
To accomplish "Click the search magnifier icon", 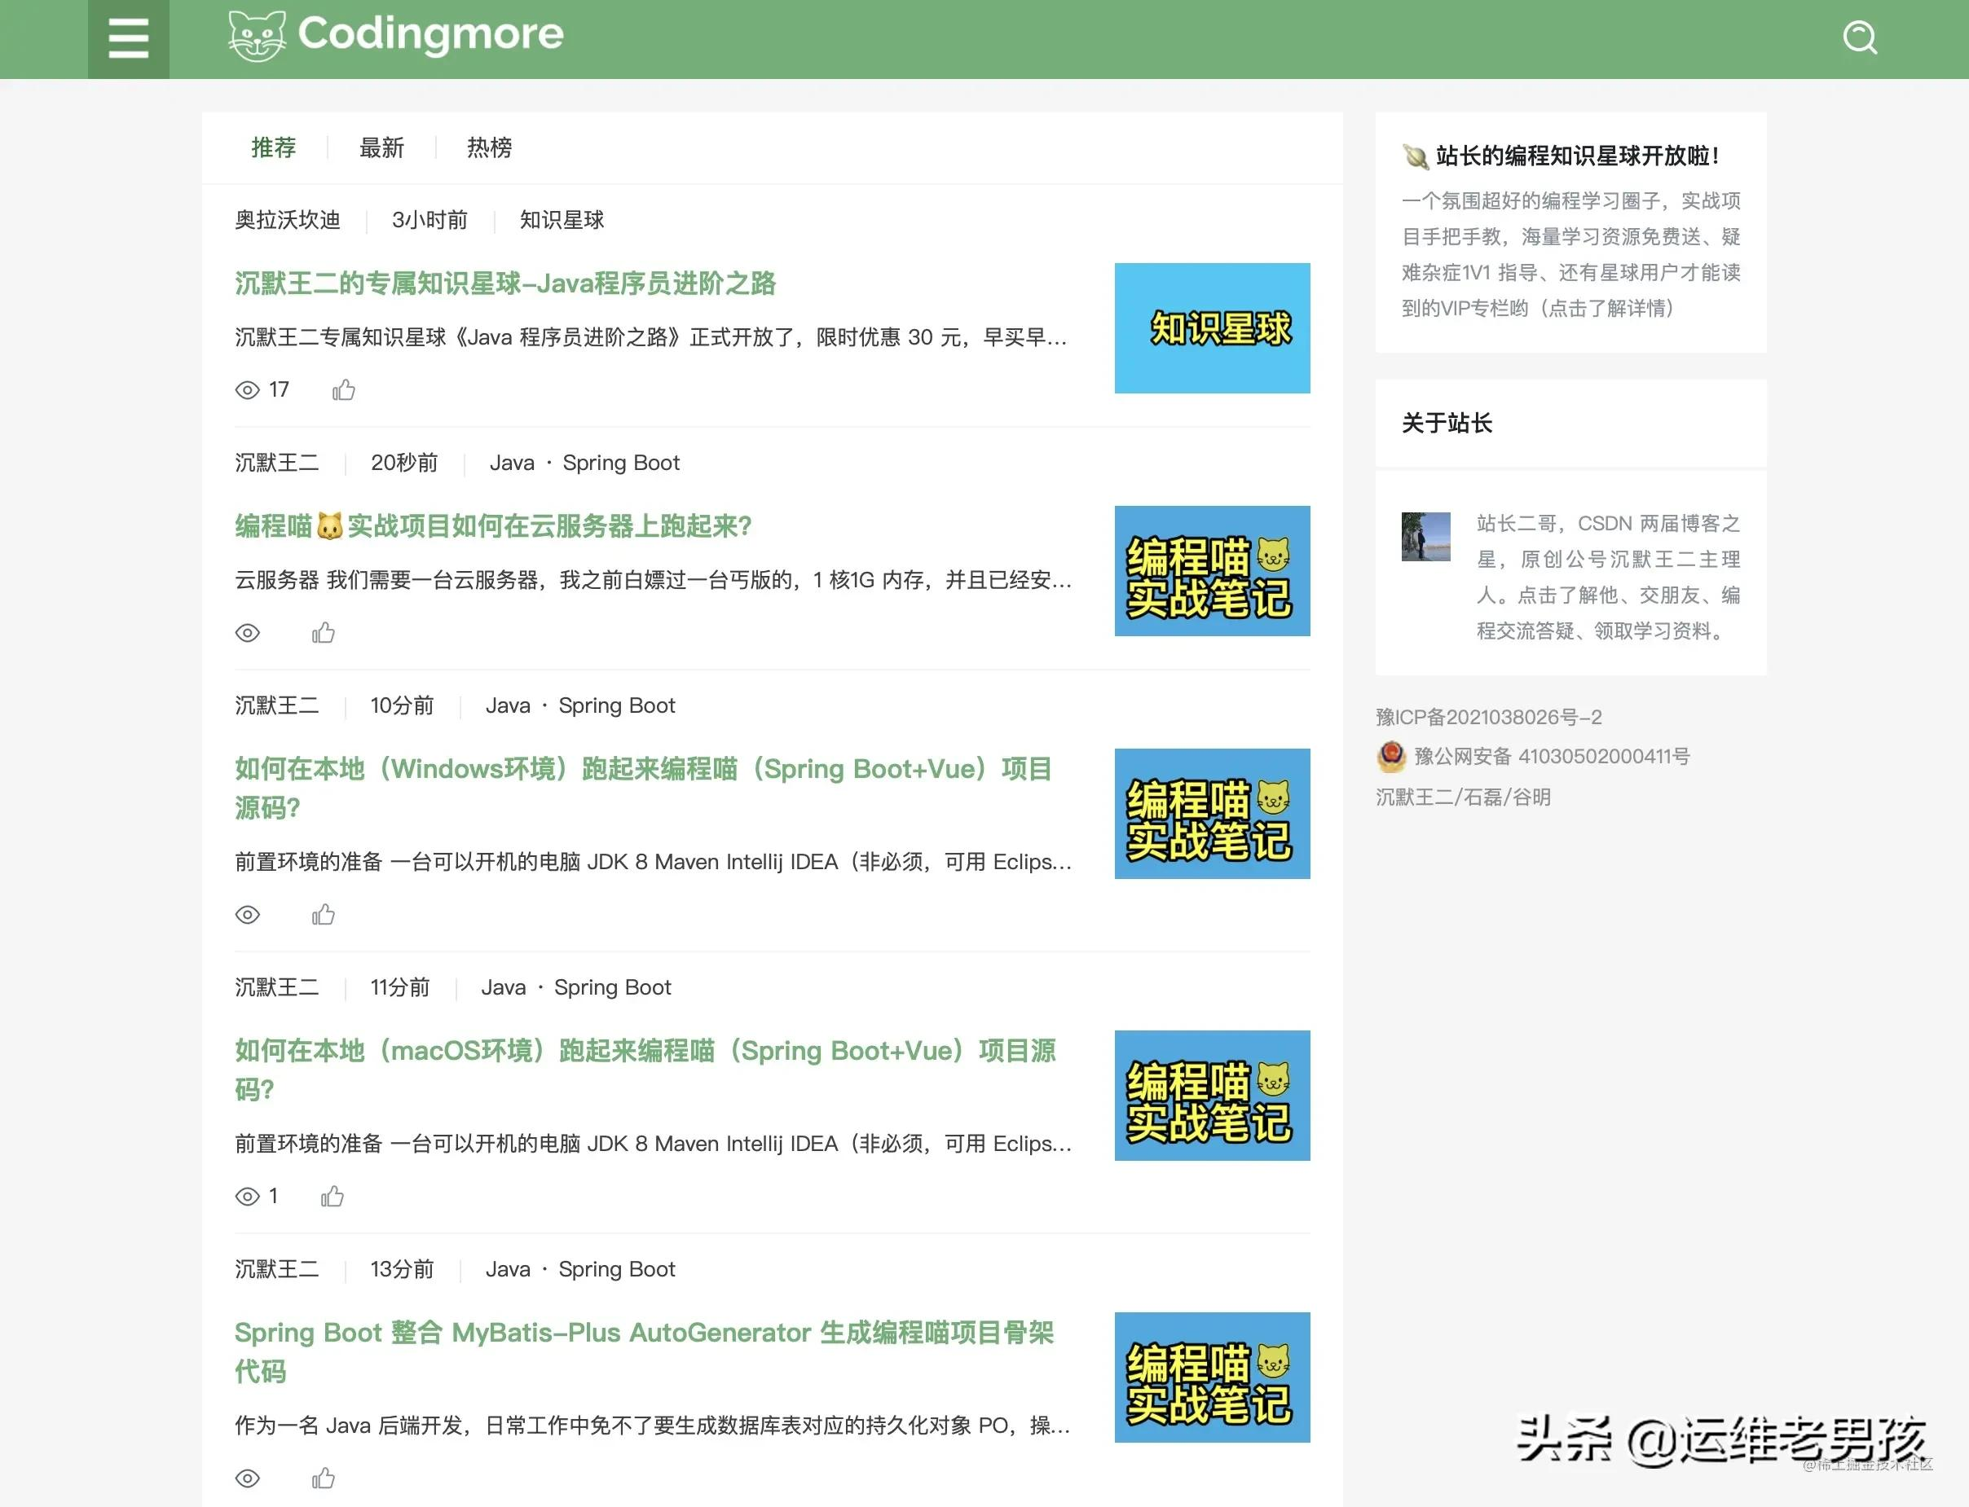I will click(1860, 37).
